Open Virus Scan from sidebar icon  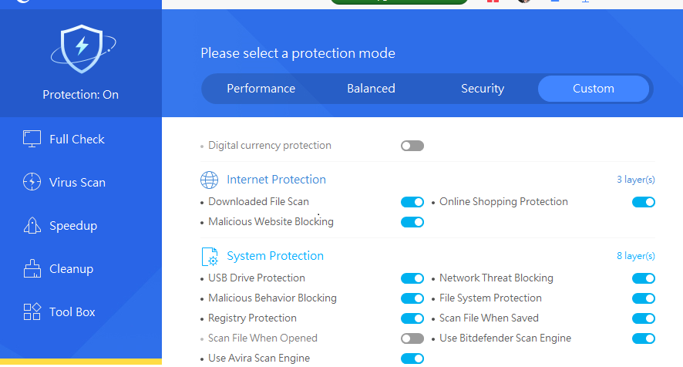[x=32, y=183]
